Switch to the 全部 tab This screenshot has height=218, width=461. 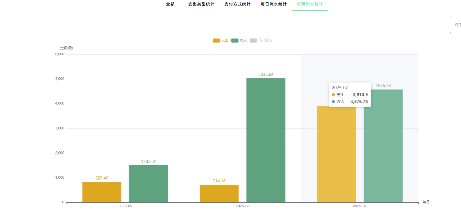[170, 4]
